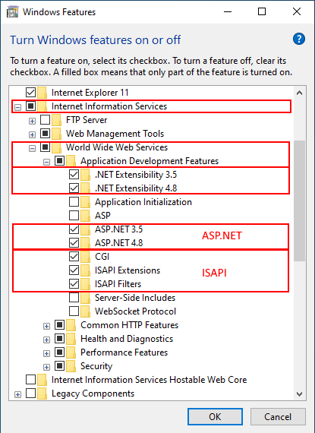The width and height of the screenshot is (315, 433).
Task: Minimize the Windows Features window
Action: 228,11
